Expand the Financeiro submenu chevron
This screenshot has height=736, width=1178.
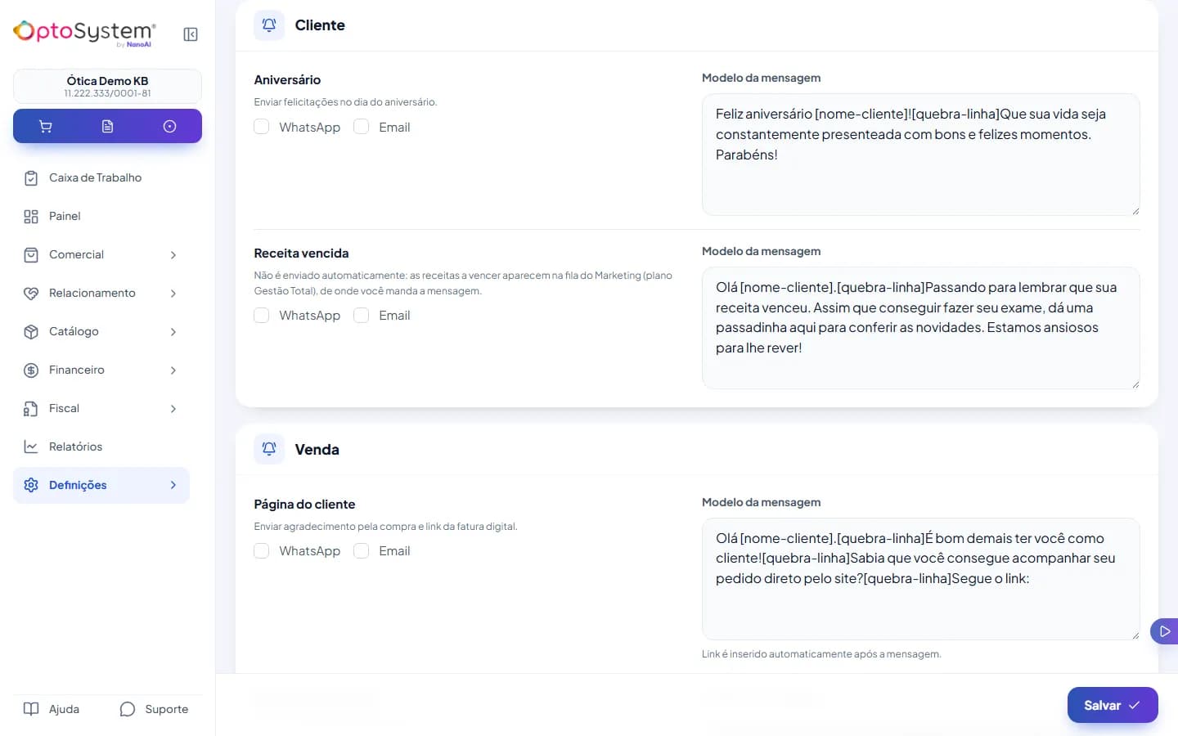(x=173, y=370)
